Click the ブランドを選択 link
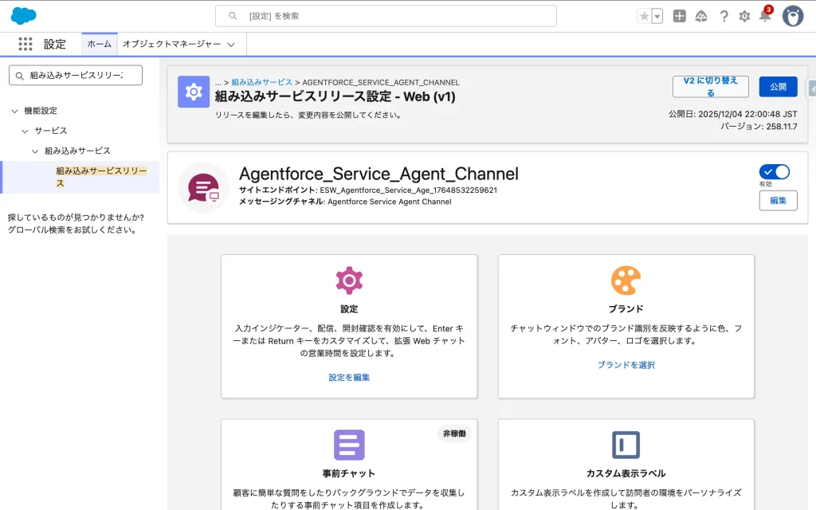This screenshot has height=510, width=816. 626,365
